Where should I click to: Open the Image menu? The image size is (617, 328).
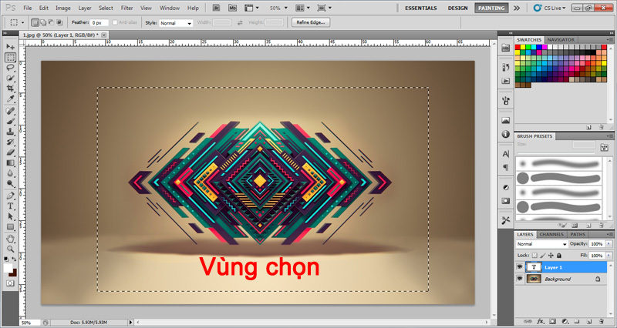(x=63, y=8)
